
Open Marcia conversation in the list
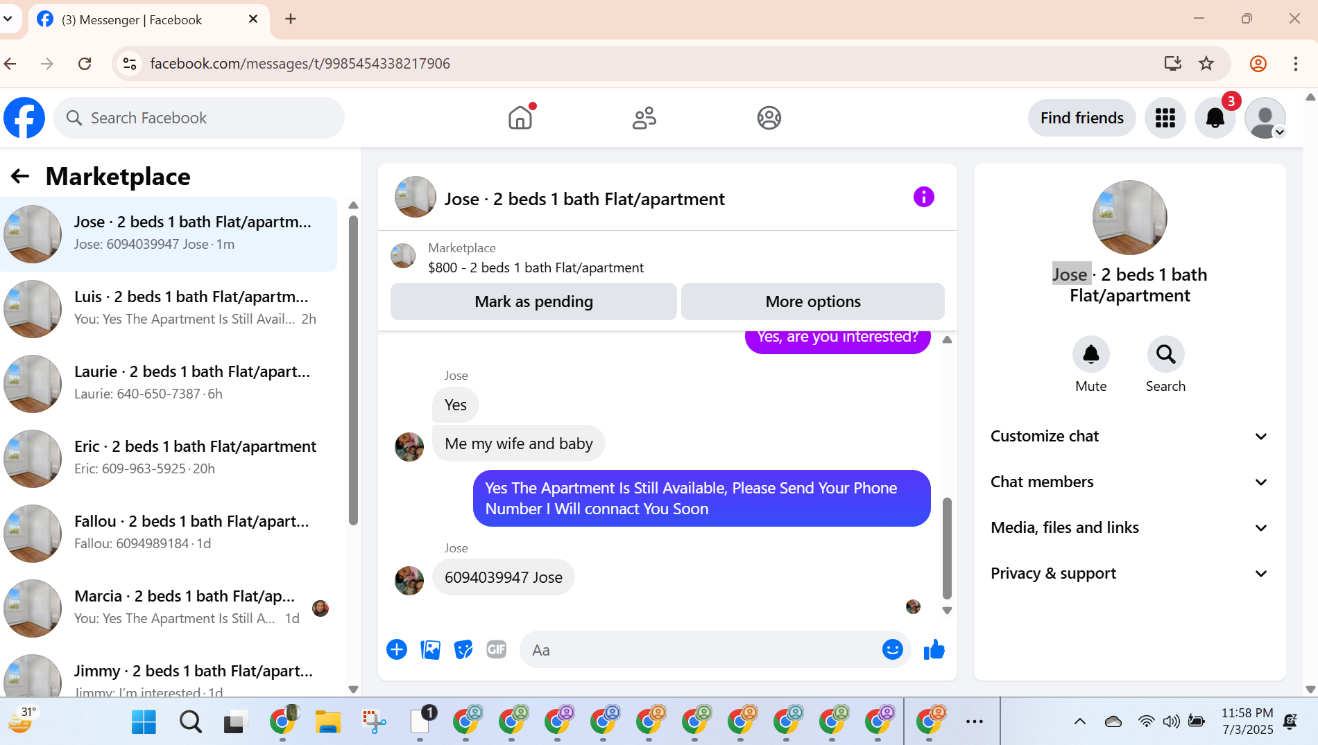169,608
